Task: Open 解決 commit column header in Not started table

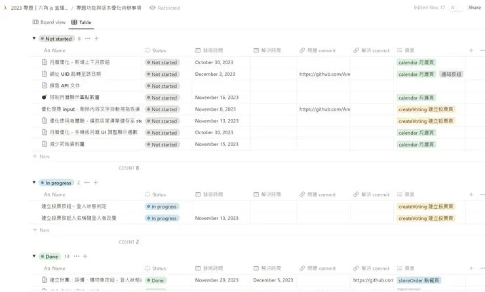Action: [x=372, y=50]
